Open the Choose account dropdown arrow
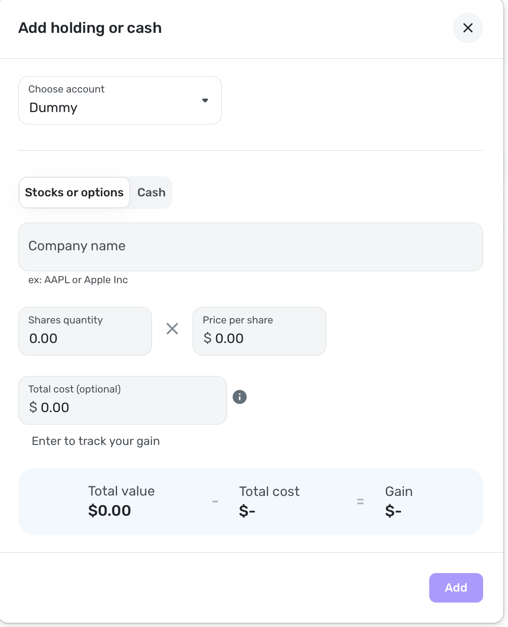The width and height of the screenshot is (508, 627). 205,100
